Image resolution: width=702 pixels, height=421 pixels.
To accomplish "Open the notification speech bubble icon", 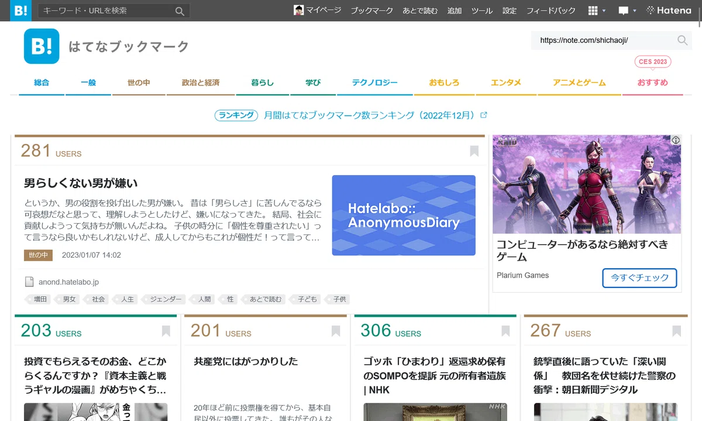I will [624, 11].
